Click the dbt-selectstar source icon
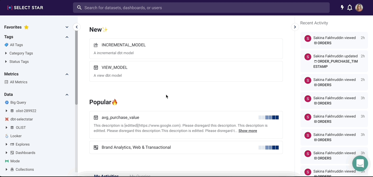373x177 pixels. (x=7, y=119)
